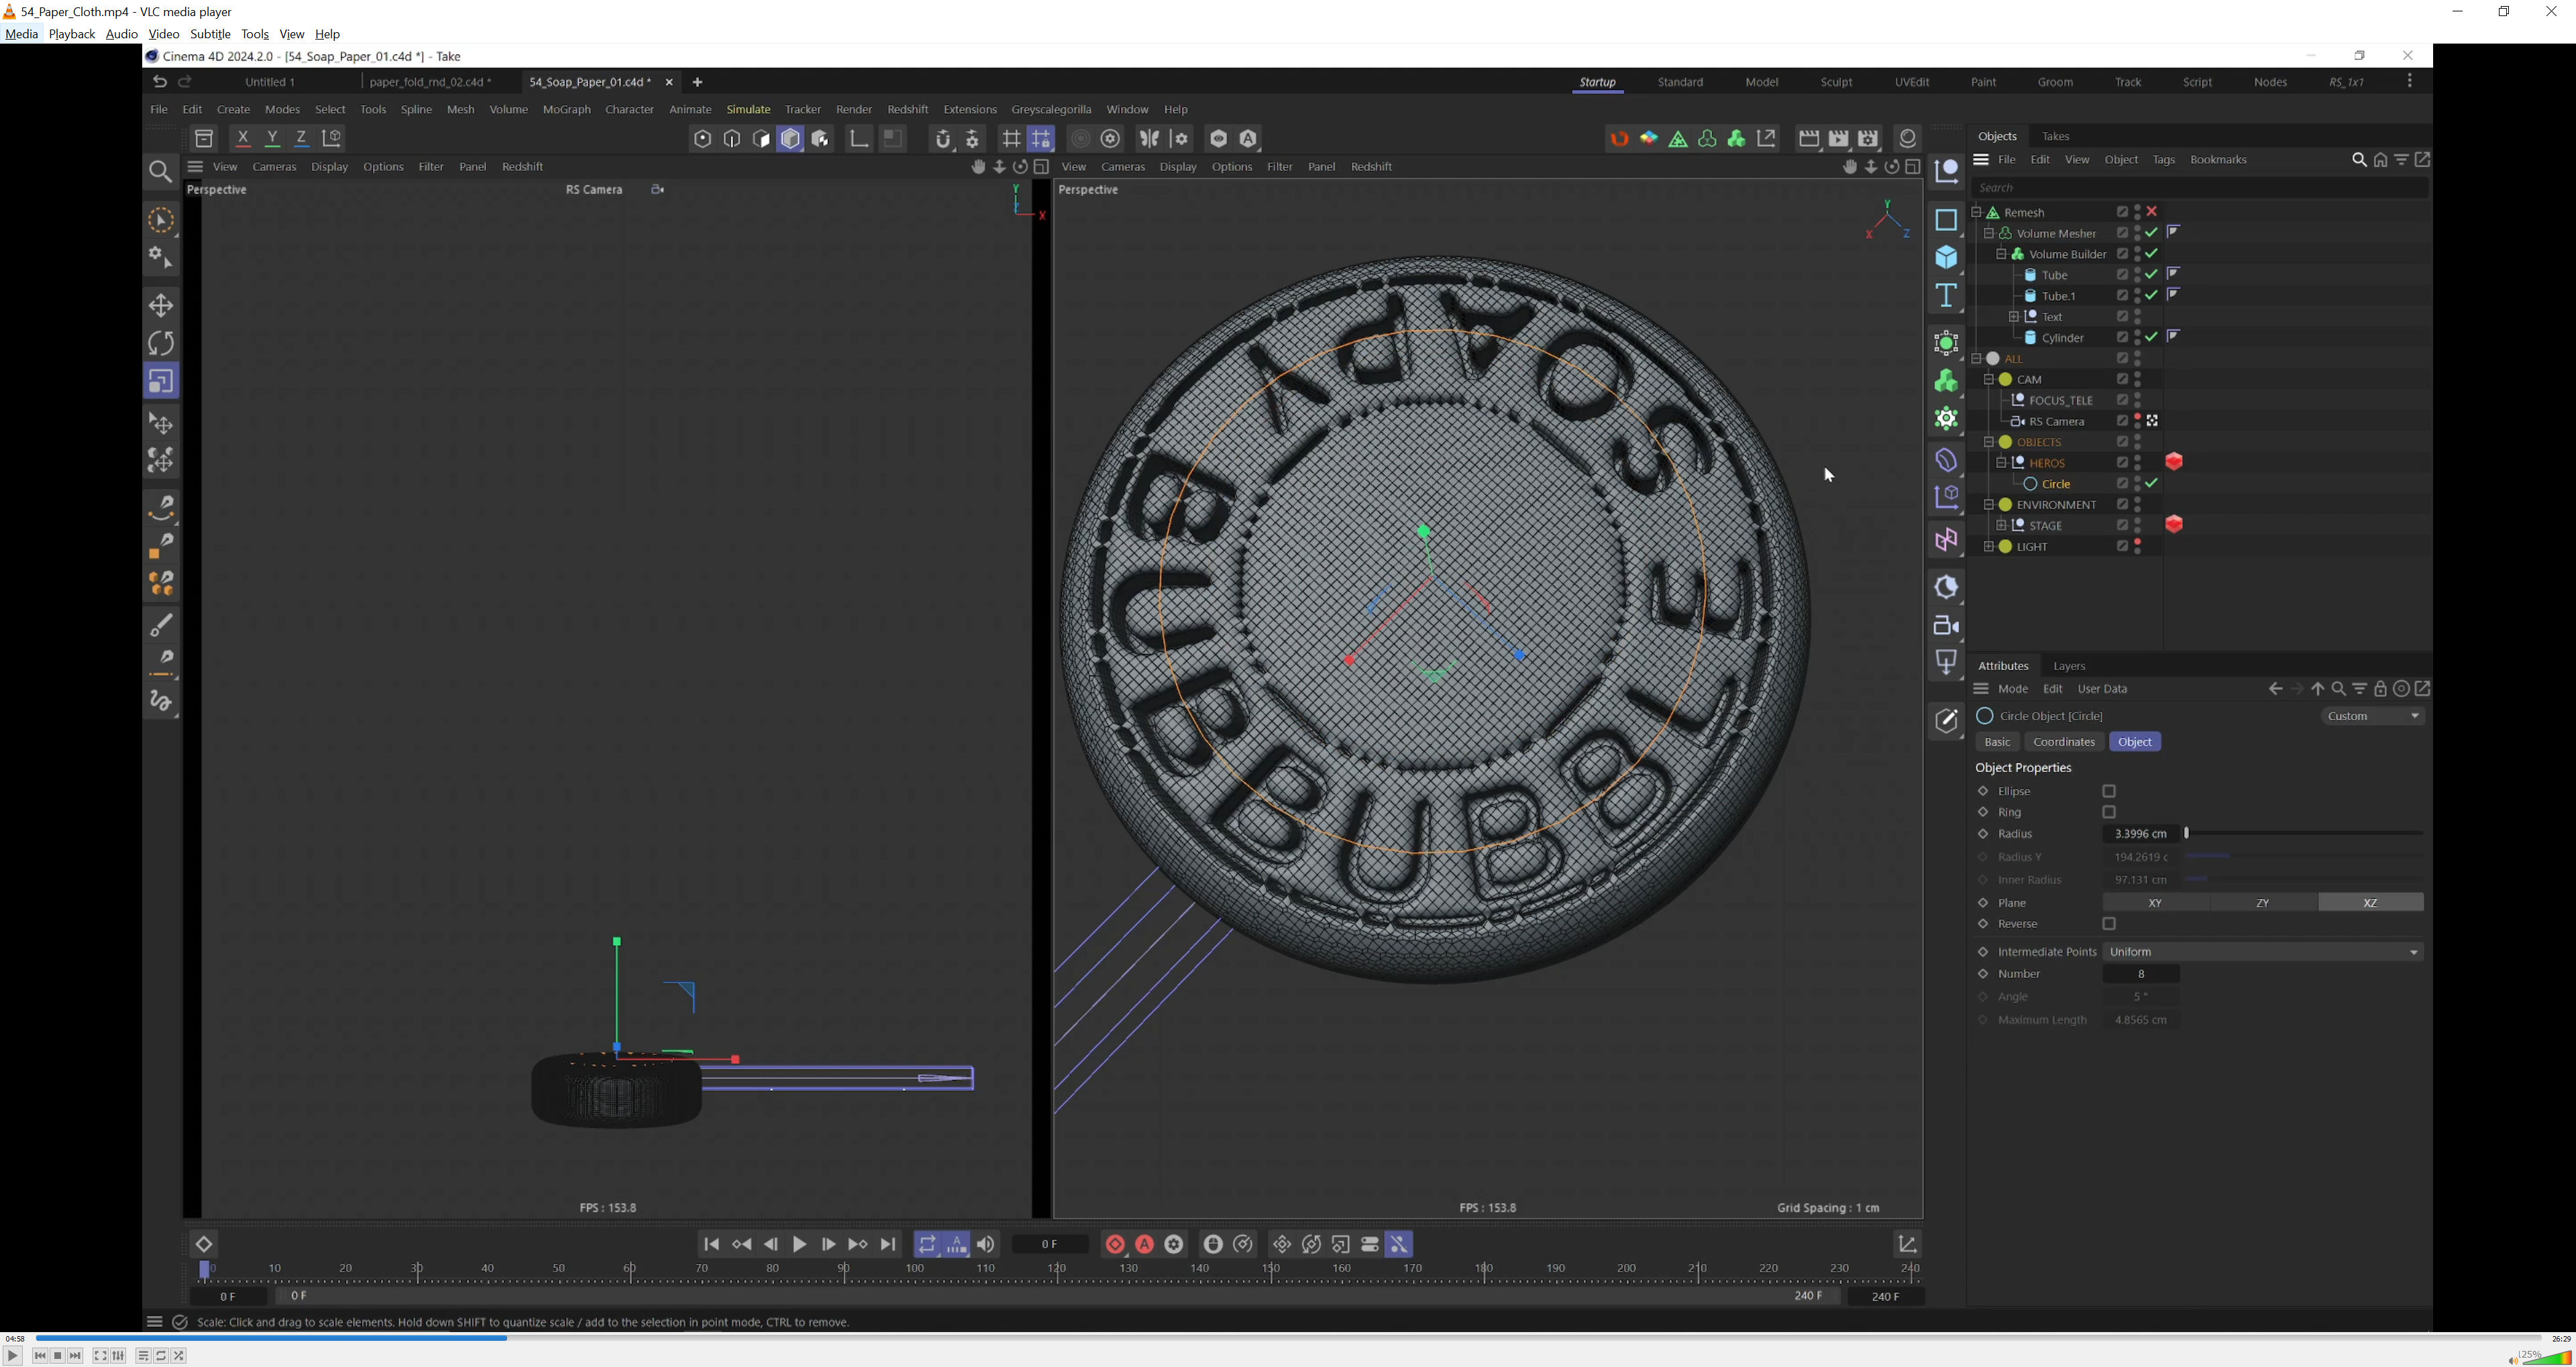Switch to the Layers tab

click(2069, 667)
